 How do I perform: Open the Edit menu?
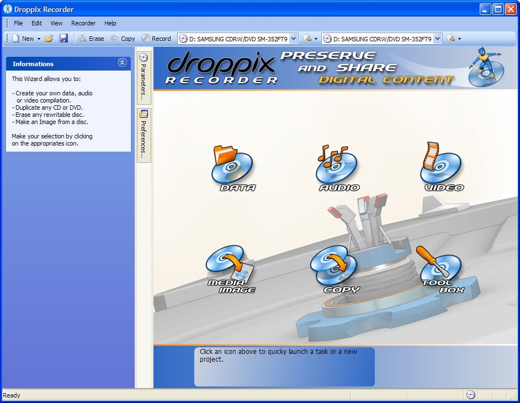click(36, 23)
